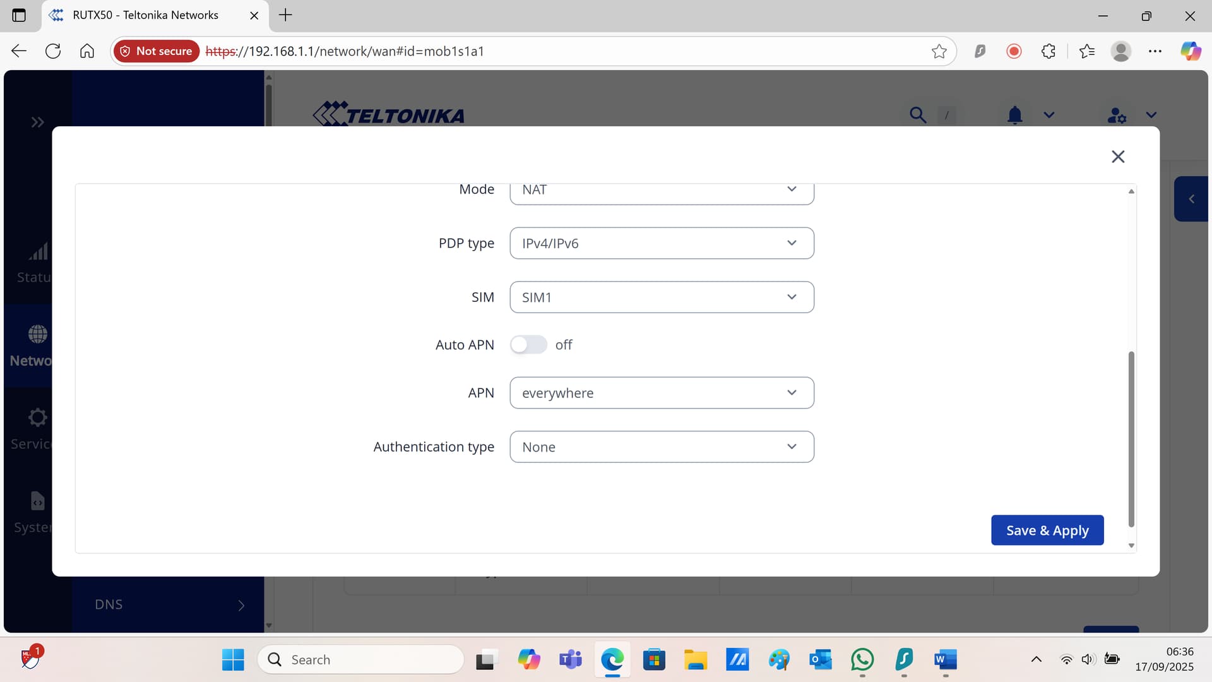This screenshot has width=1212, height=682.
Task: Open new browser tab with plus
Action: point(285,15)
